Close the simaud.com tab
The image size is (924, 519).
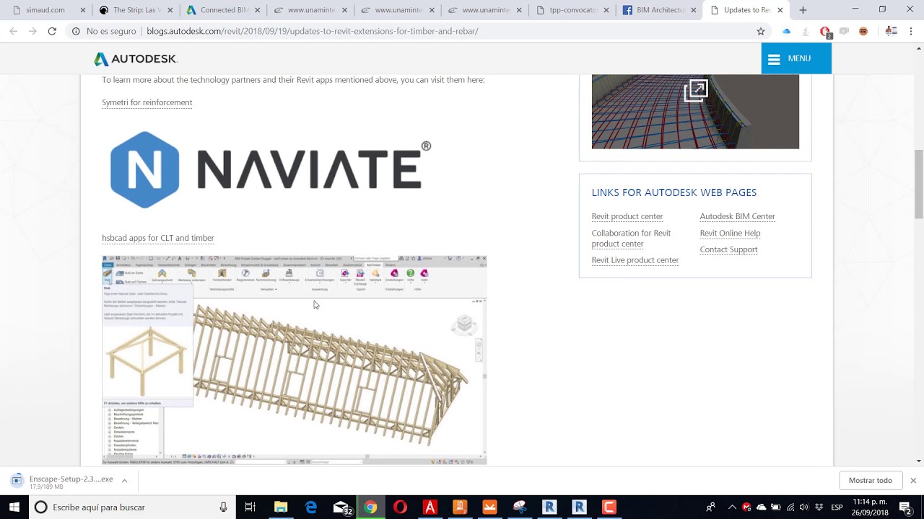point(83,10)
